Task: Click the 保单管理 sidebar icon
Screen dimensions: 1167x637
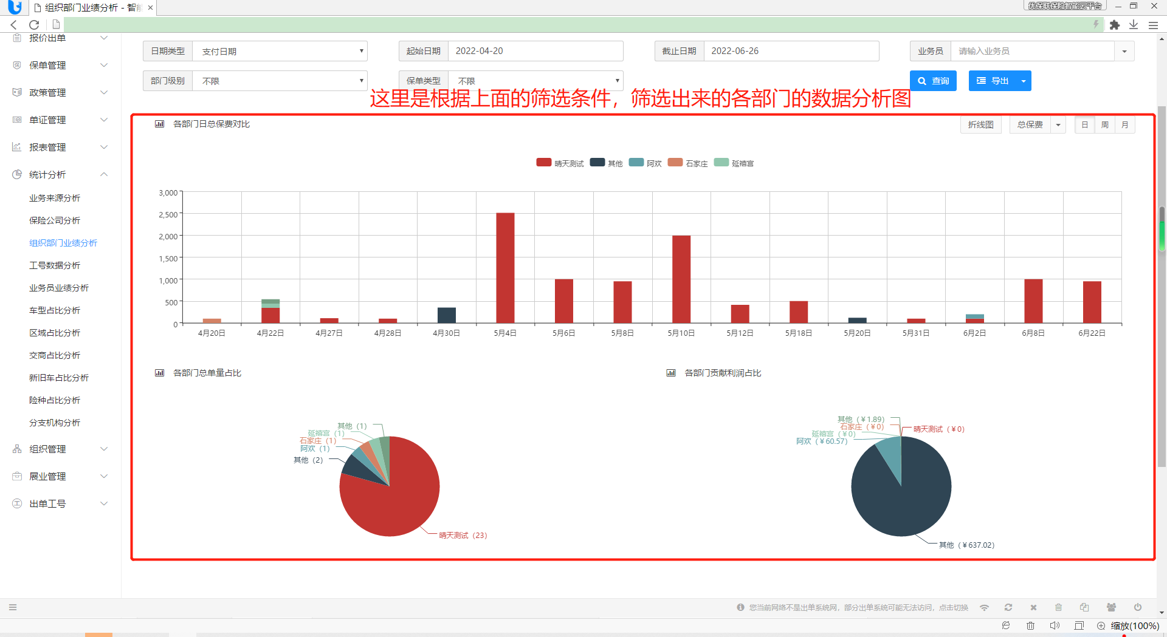Action: [17, 65]
